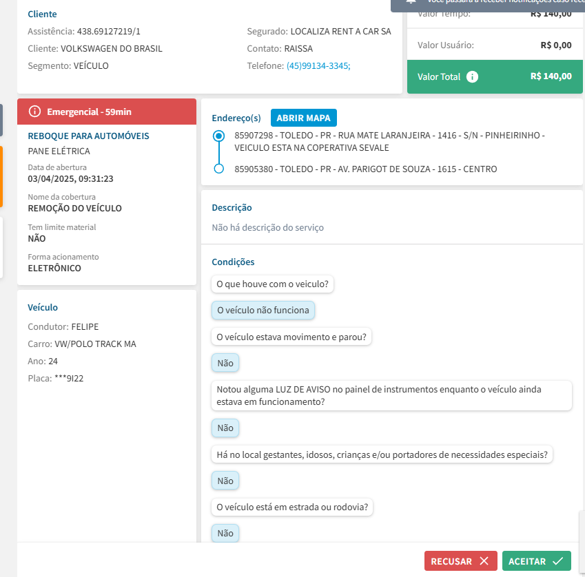Click the alert icon in Emergencial banner

[x=34, y=112]
